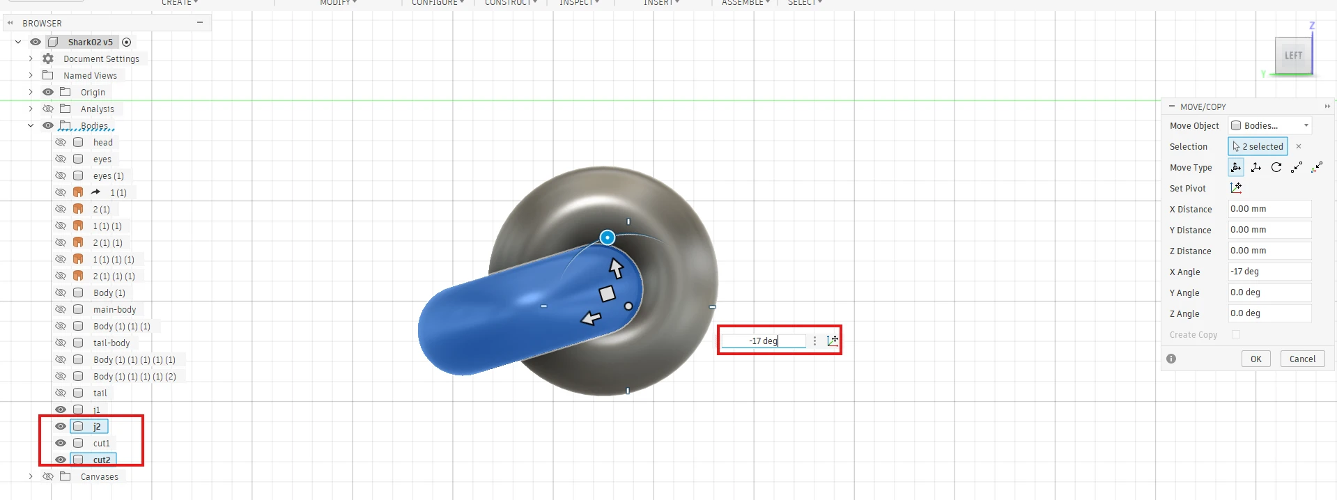
Task: Select the Rotate move type icon
Action: click(1276, 167)
